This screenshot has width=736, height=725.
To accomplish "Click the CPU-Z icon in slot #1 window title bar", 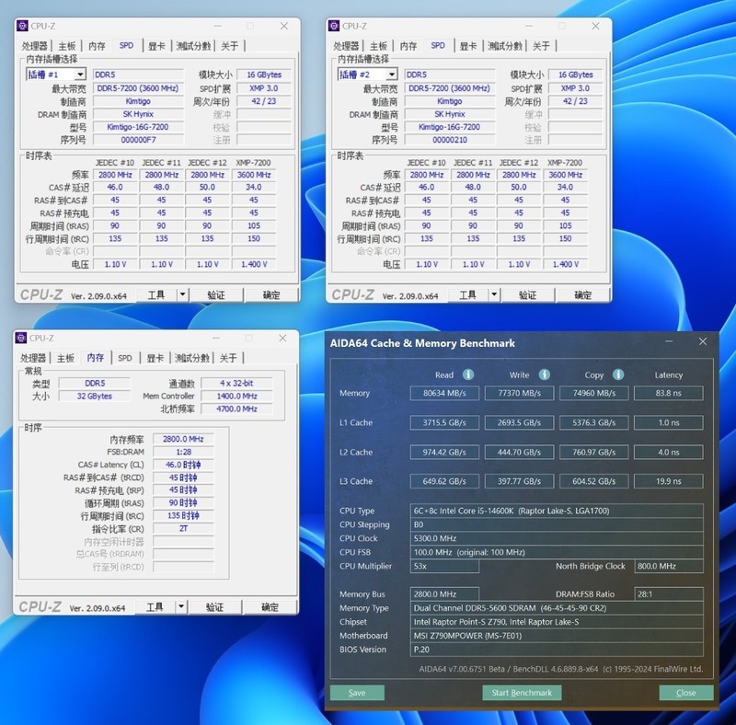I will click(x=25, y=25).
